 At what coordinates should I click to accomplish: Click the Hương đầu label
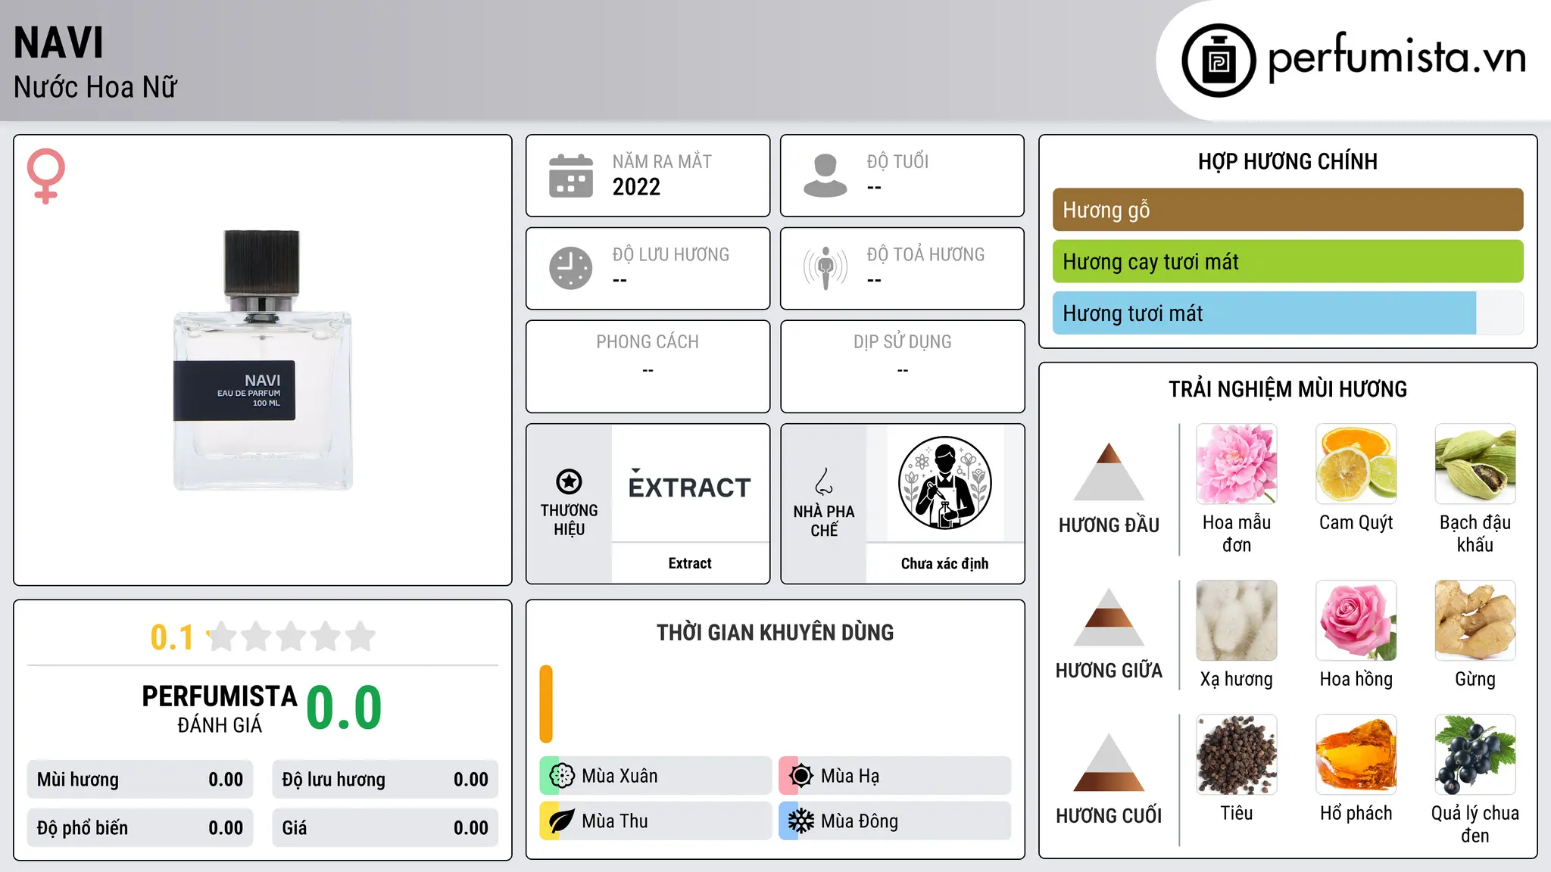[1109, 525]
